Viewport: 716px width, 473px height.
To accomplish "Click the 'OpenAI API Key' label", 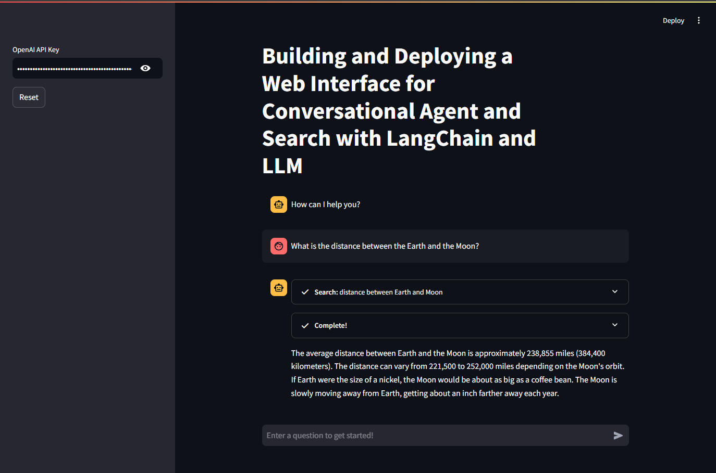I will pyautogui.click(x=36, y=50).
